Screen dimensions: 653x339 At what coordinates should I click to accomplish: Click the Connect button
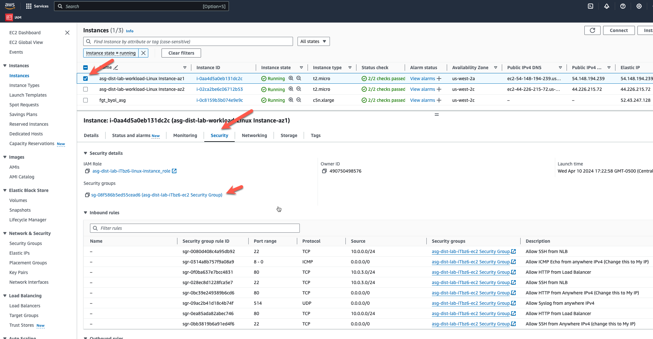[619, 30]
